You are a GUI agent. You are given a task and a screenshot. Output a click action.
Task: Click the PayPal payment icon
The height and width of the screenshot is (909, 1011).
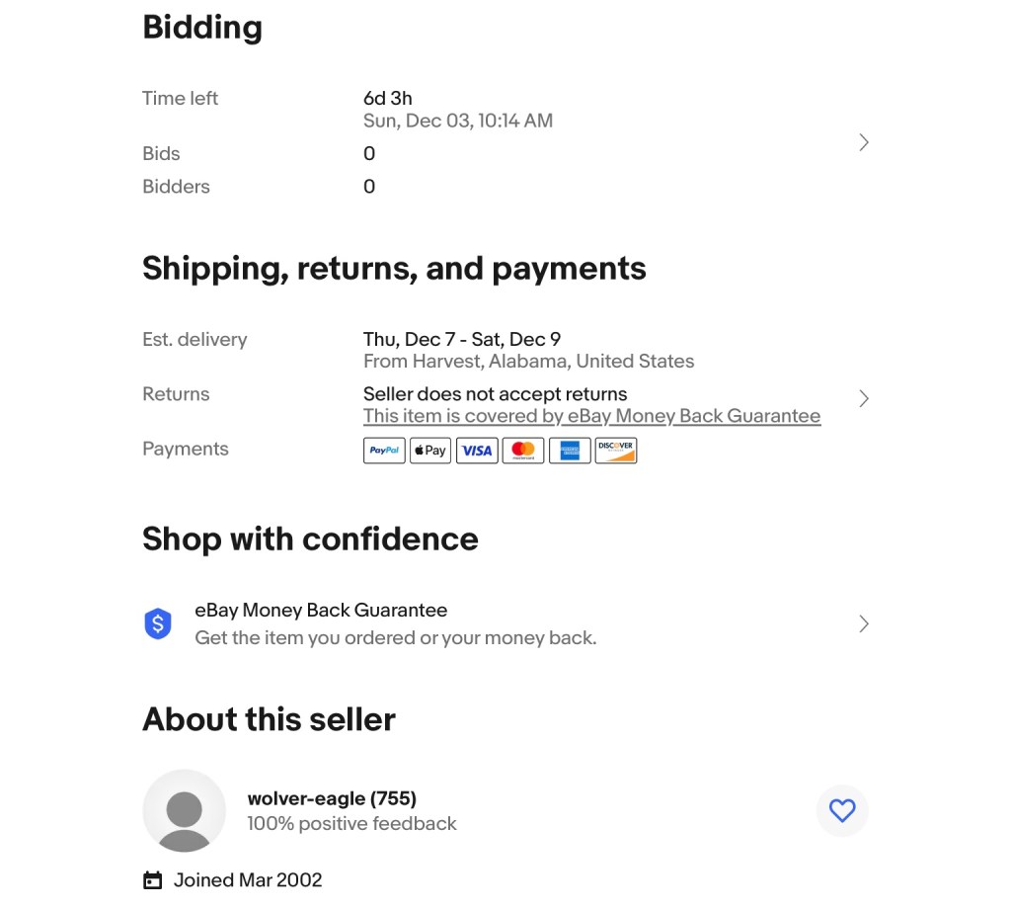pyautogui.click(x=384, y=451)
